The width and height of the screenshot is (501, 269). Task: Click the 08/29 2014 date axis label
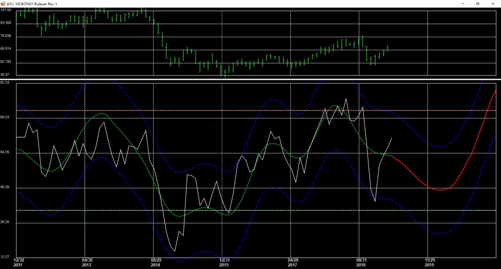(155, 262)
